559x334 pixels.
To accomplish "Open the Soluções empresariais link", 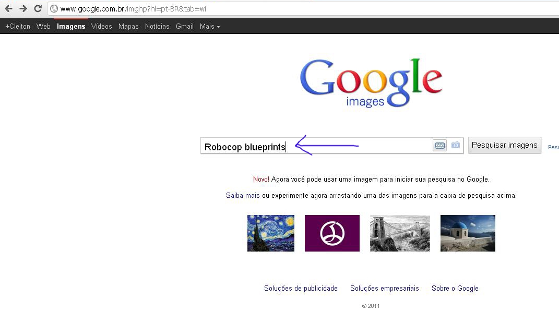I will coord(384,288).
